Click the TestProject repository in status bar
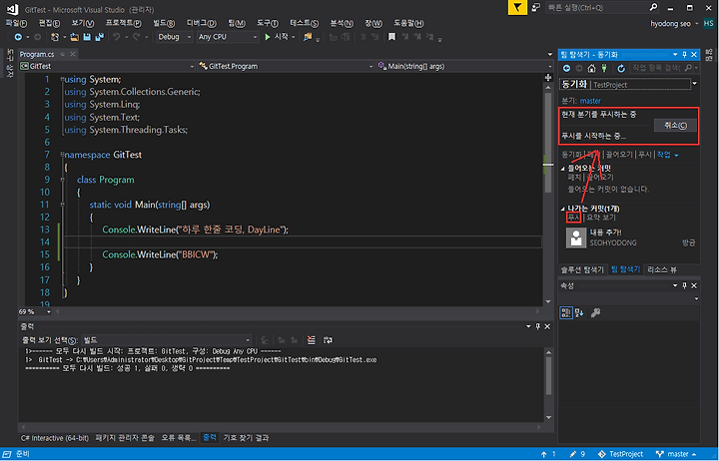The image size is (719, 461). click(620, 454)
